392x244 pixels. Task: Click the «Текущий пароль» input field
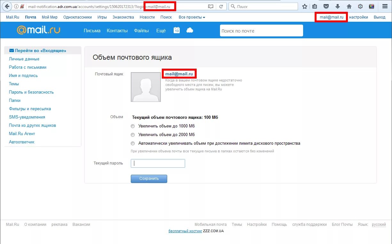click(x=158, y=164)
